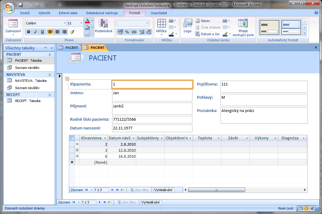This screenshot has height=214, width=322.
Task: Switch to form view in status bar
Action: [301, 209]
